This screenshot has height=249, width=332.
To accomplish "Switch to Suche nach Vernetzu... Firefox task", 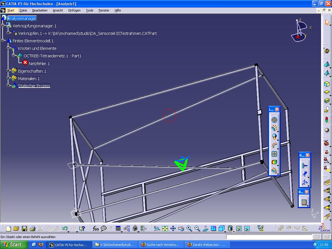I will click(x=161, y=245).
